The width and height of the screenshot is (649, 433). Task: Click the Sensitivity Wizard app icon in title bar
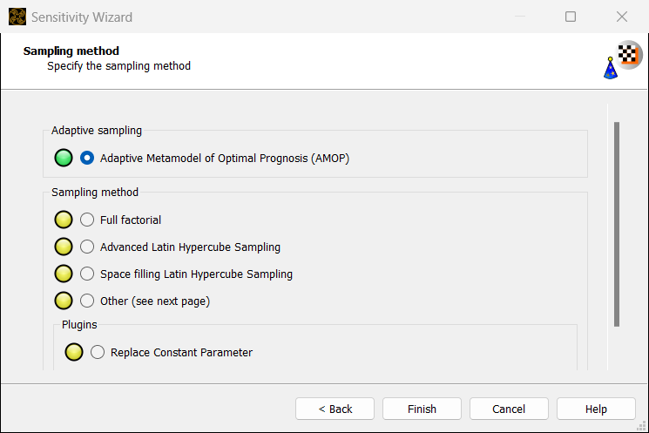pyautogui.click(x=17, y=17)
